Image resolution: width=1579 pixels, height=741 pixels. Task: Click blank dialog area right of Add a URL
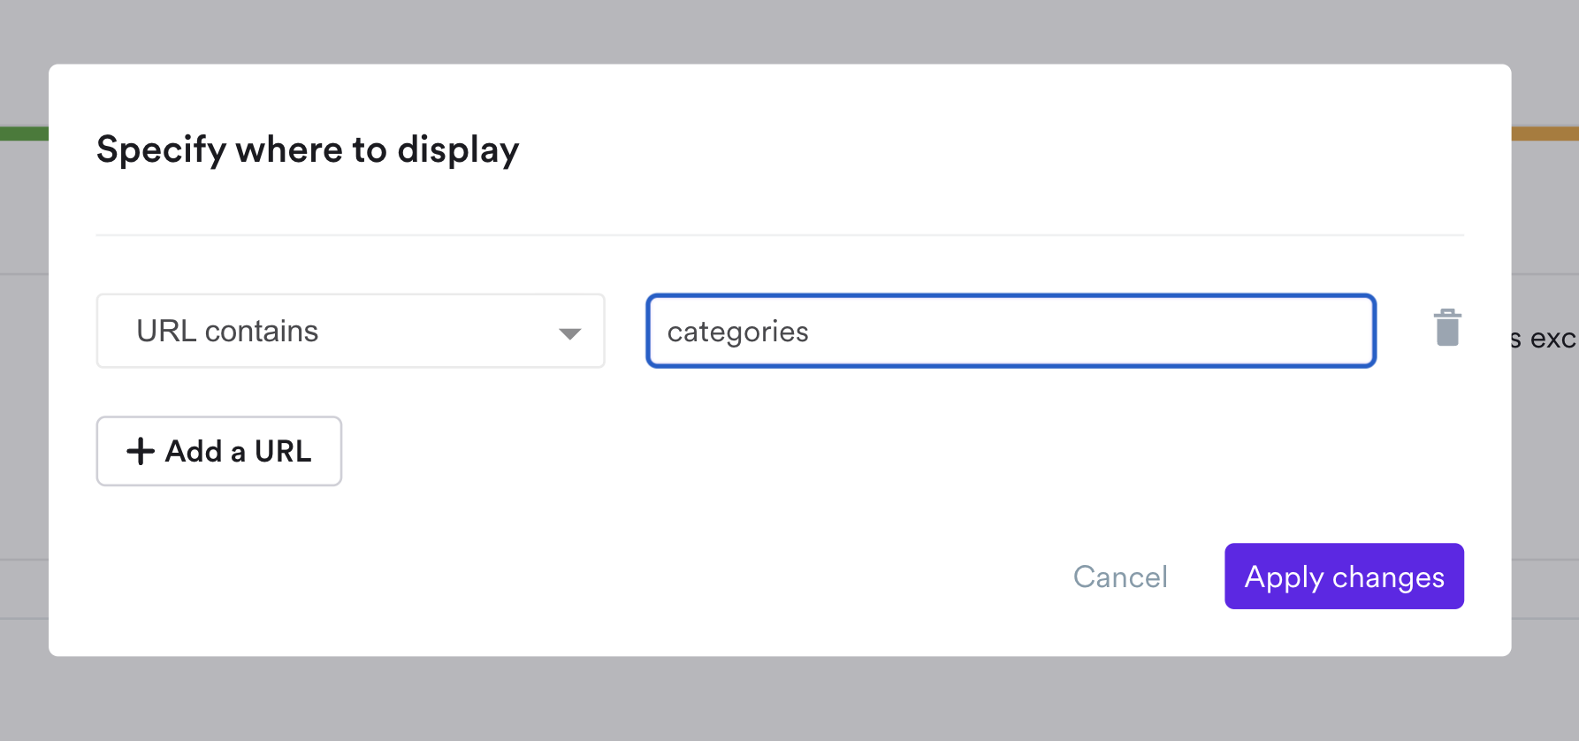tap(707, 451)
